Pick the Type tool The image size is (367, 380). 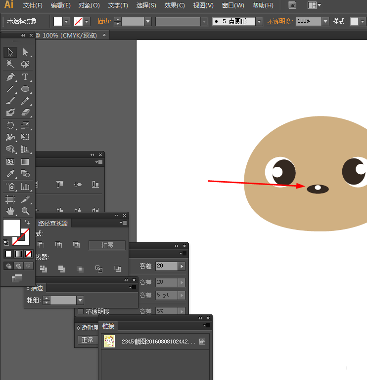[25, 77]
